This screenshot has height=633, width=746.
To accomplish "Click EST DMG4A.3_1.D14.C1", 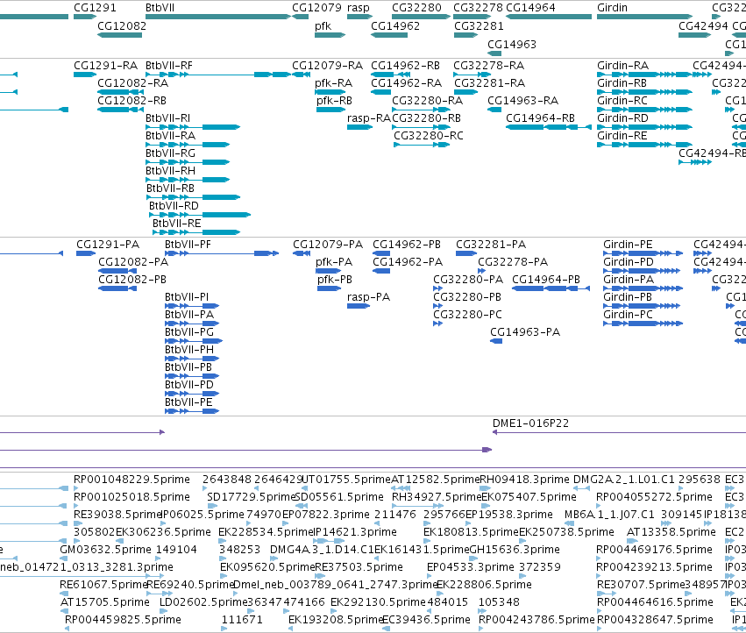I will pyautogui.click(x=273, y=558).
